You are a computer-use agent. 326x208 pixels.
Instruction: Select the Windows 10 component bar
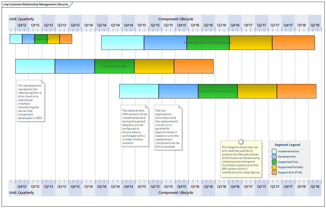pyautogui.click(x=41, y=39)
